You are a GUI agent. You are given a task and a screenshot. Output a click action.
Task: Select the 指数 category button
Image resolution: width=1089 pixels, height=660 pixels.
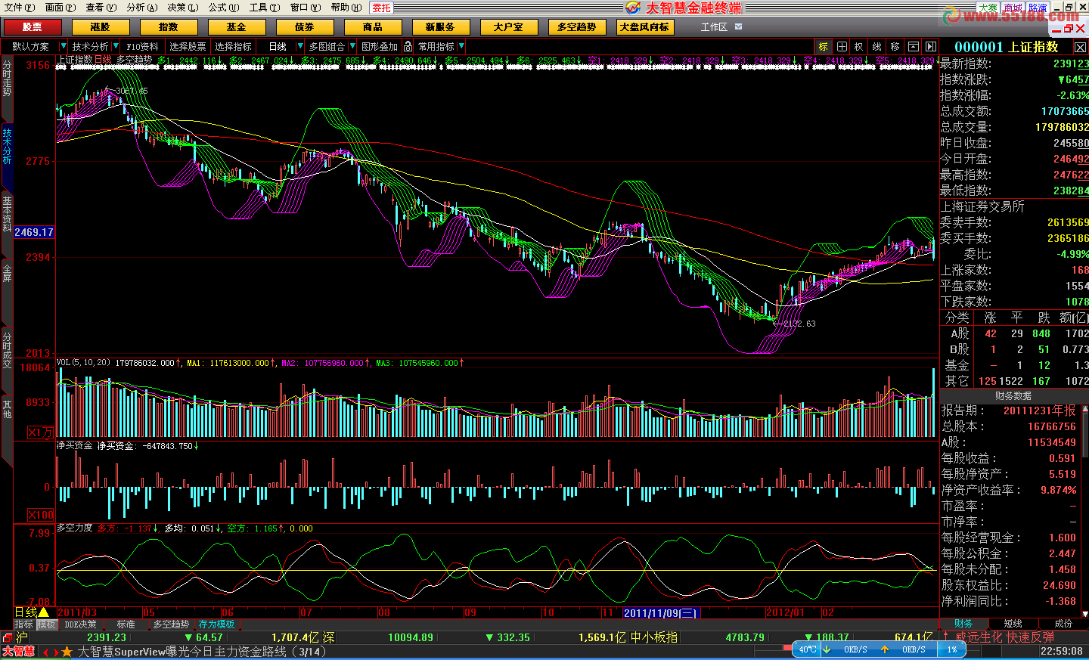coord(169,27)
